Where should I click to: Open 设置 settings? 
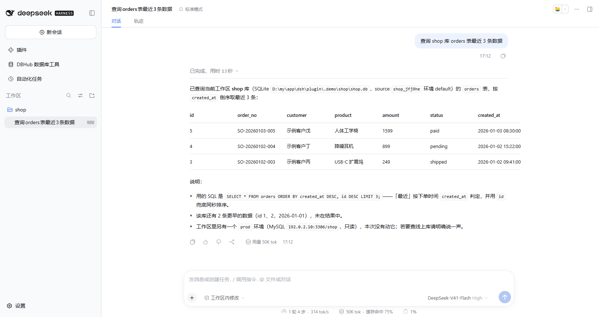point(17,306)
